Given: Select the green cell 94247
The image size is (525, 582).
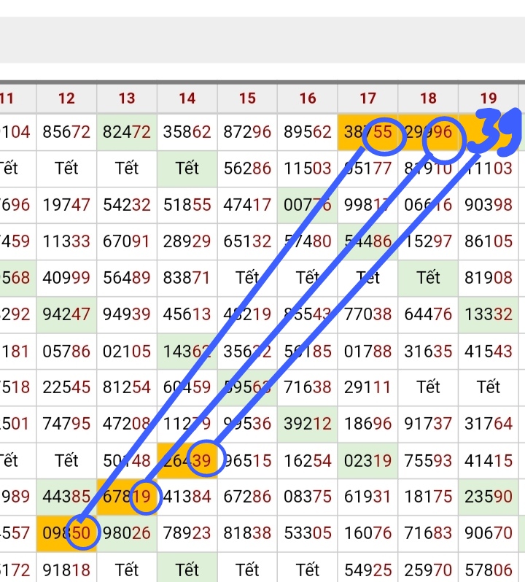Looking at the screenshot, I should pos(66,314).
